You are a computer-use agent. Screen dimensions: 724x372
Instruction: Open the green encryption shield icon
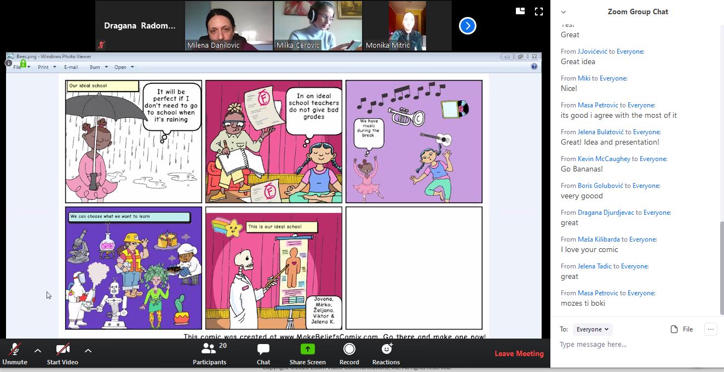click(23, 64)
